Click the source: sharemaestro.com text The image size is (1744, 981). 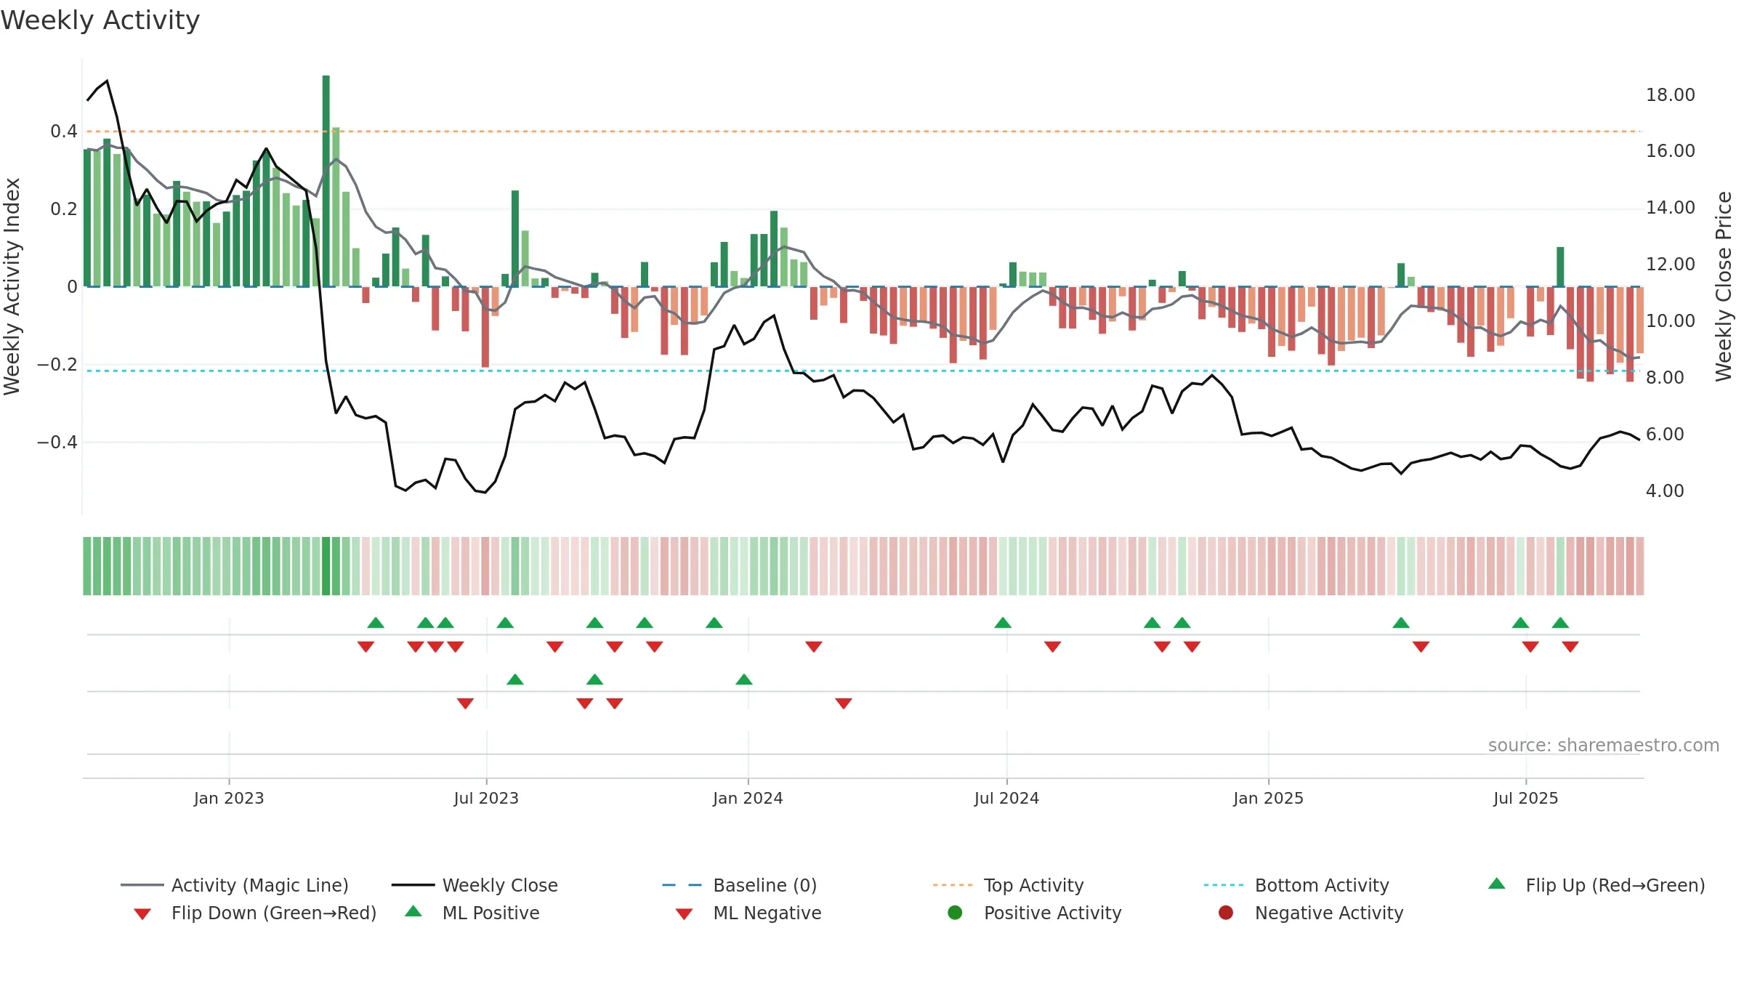(1604, 745)
